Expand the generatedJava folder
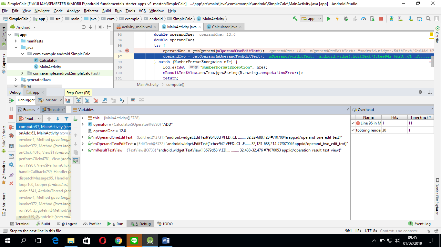 (x=16, y=80)
